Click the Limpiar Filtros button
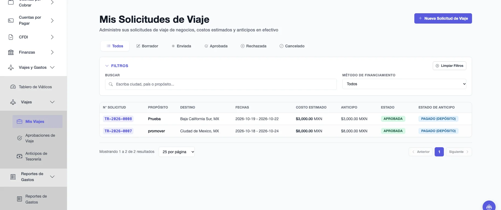 point(450,66)
